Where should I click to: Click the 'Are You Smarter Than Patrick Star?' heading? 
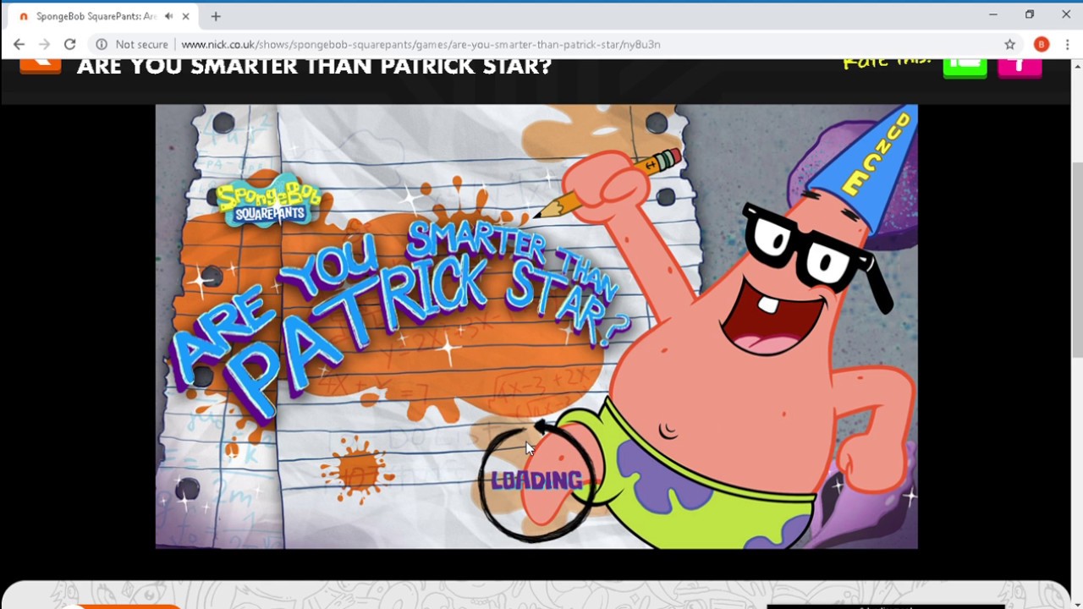(314, 66)
